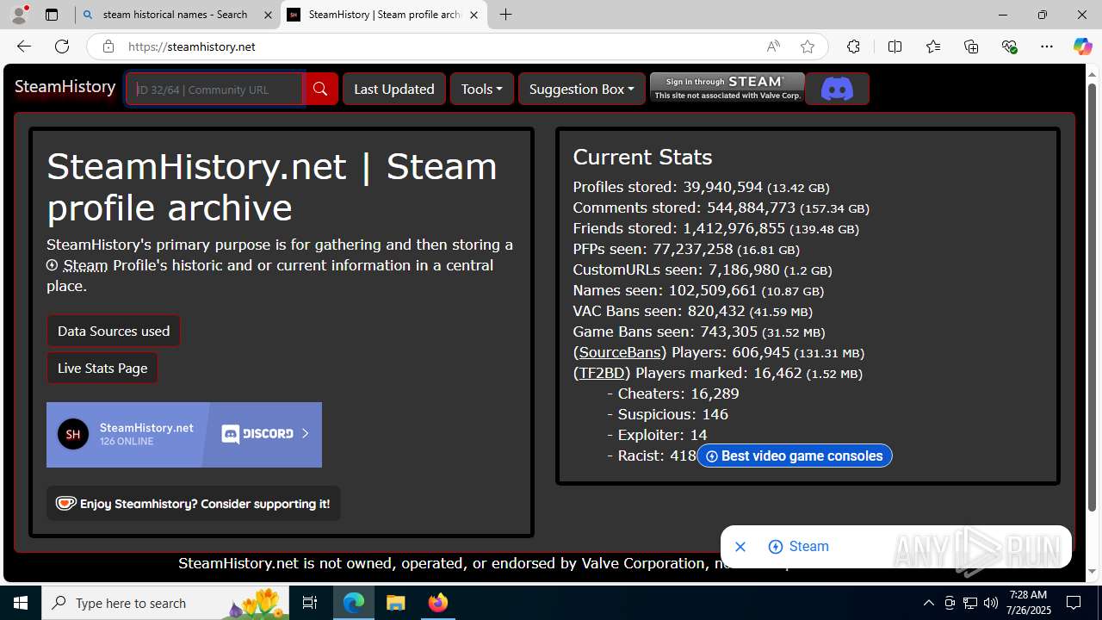Click the browser address bar URL
Screen dimensions: 1102x620
192,46
